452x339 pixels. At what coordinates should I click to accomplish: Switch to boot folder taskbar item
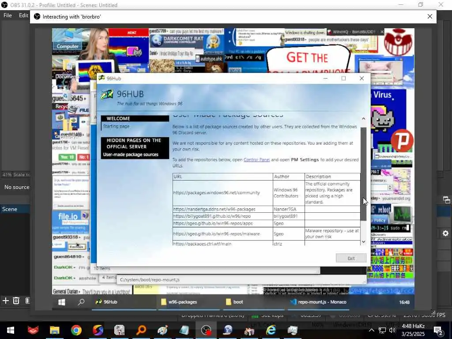pyautogui.click(x=254, y=302)
